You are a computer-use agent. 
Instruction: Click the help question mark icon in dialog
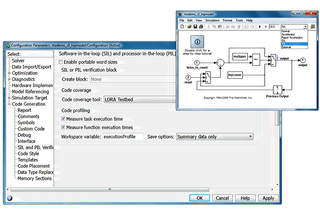point(10,198)
